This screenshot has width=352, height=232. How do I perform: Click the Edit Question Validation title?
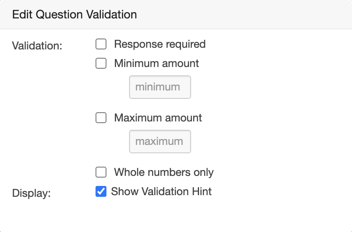pos(75,15)
